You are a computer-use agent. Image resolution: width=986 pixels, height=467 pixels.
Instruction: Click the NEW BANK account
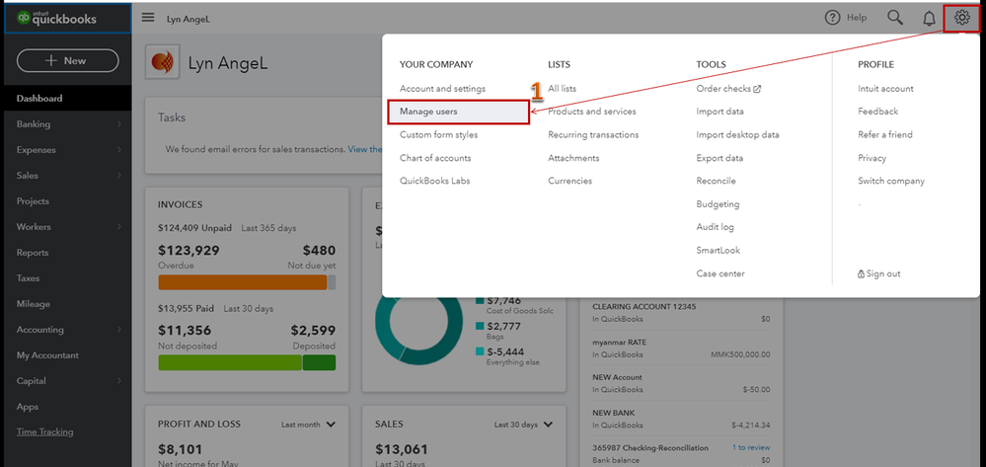pyautogui.click(x=614, y=413)
